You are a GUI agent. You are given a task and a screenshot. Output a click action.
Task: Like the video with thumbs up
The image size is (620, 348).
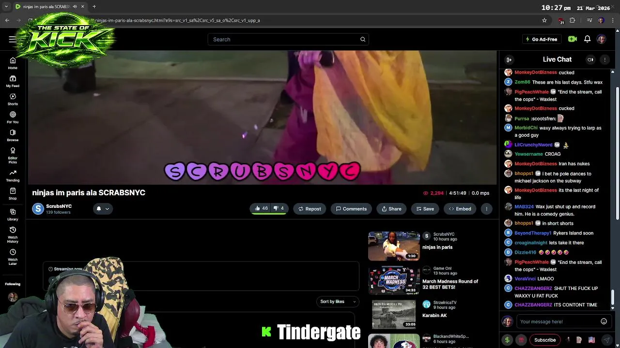click(x=261, y=209)
